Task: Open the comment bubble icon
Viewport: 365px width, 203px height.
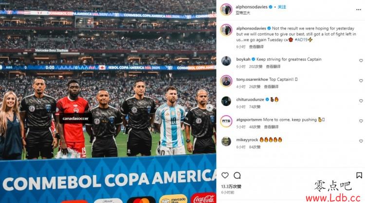Action: [237, 175]
